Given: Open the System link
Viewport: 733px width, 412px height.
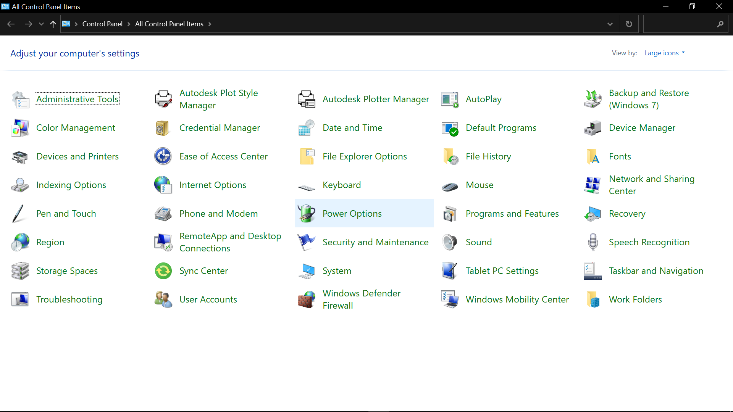Looking at the screenshot, I should [x=337, y=271].
